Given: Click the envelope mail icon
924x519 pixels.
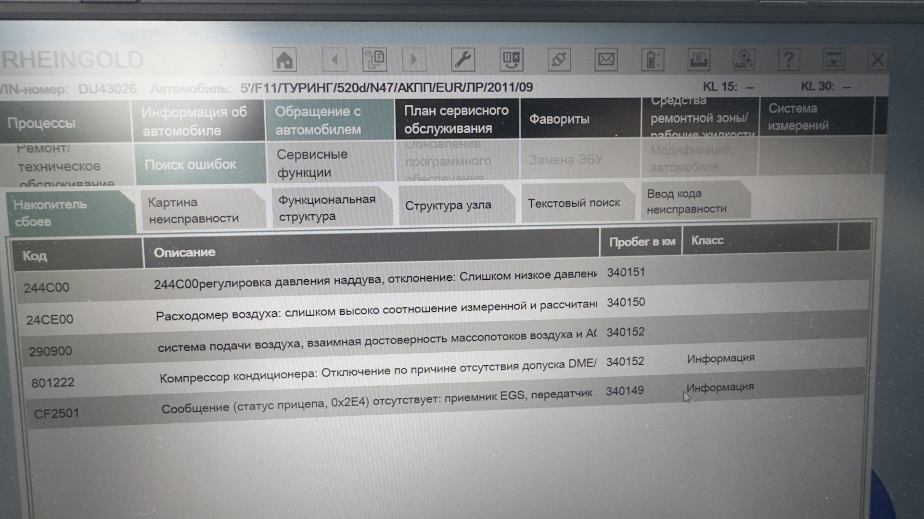Looking at the screenshot, I should point(606,60).
